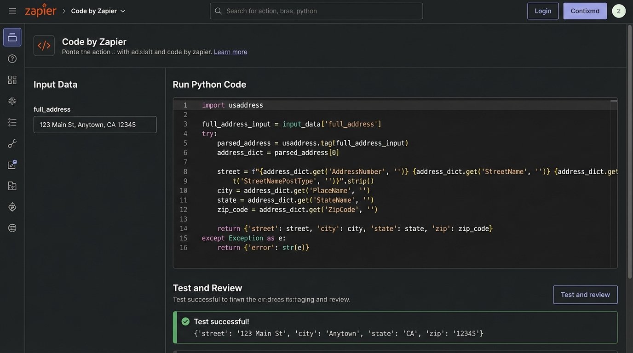The height and width of the screenshot is (353, 633).
Task: Click the database icon at sidebar bottom
Action: [x=12, y=227]
